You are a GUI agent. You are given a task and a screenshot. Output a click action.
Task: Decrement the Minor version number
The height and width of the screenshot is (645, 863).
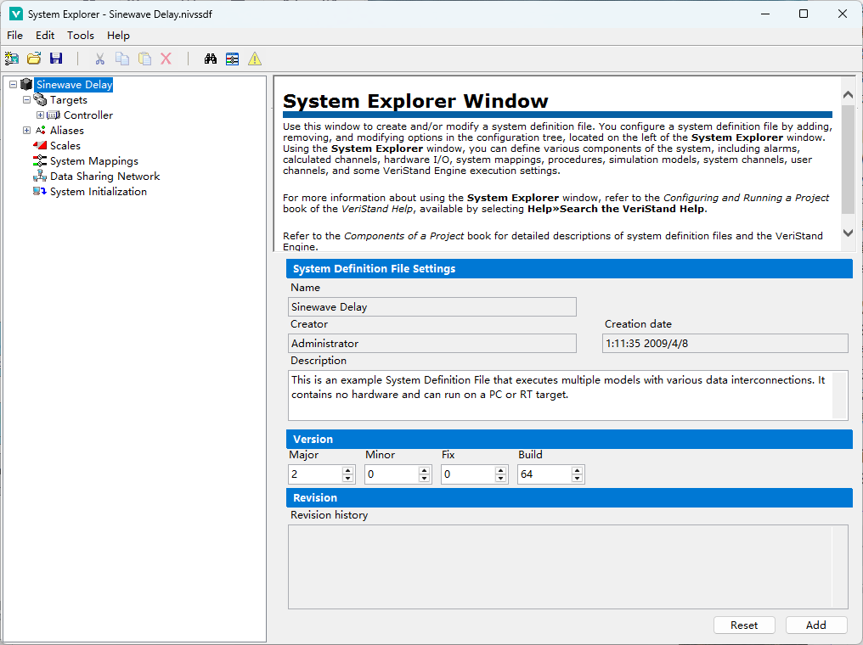click(x=425, y=479)
